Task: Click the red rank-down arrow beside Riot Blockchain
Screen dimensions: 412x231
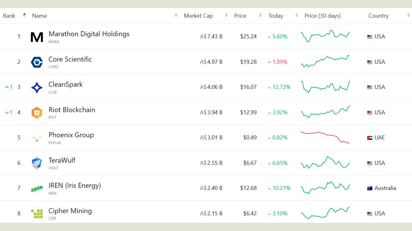Action: (x=7, y=113)
